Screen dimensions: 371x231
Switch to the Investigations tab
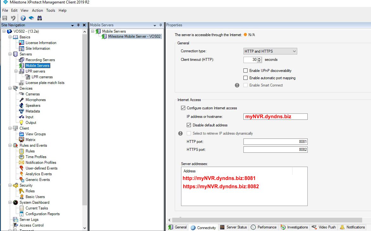tap(294, 227)
